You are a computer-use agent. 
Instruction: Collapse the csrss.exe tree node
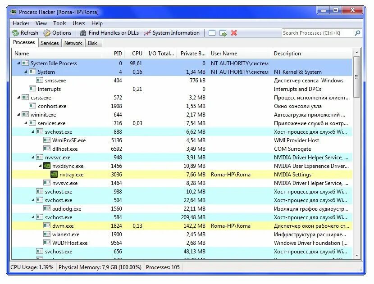(18, 98)
